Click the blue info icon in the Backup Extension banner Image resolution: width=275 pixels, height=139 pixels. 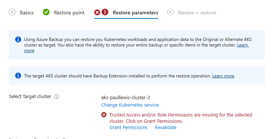(x=18, y=76)
